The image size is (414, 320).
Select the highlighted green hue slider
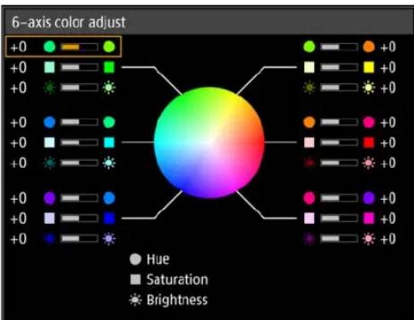(79, 47)
